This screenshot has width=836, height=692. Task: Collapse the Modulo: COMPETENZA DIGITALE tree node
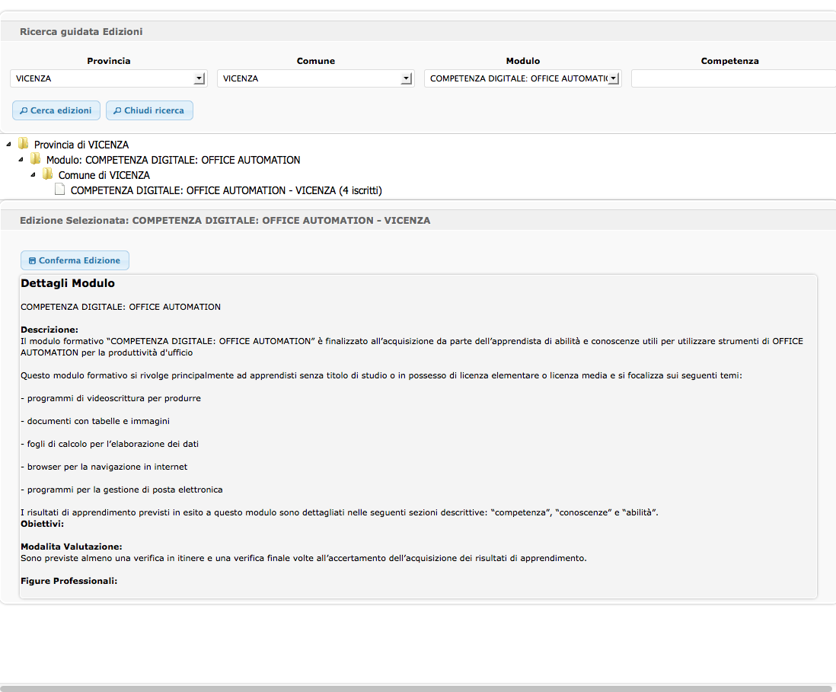21,160
